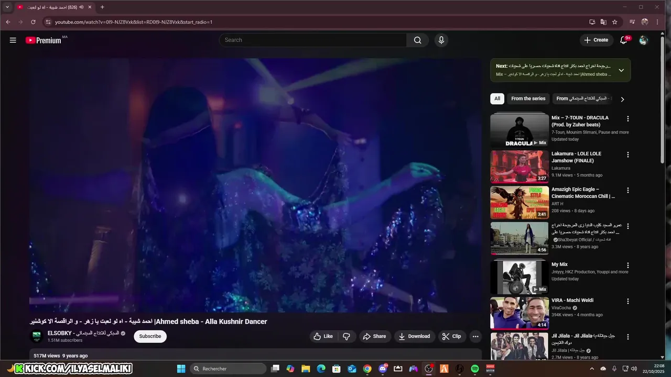Open a new browser tab
Image resolution: width=671 pixels, height=377 pixels.
tap(102, 7)
